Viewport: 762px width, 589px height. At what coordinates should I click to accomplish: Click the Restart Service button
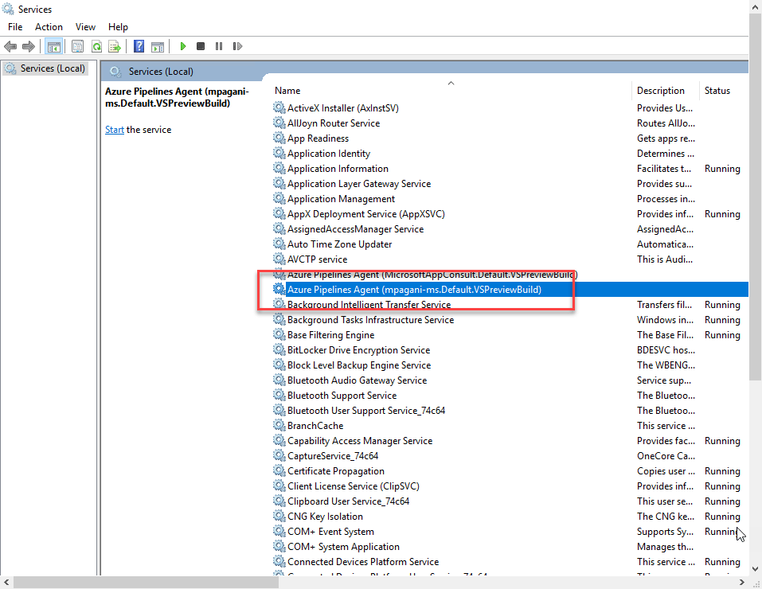pos(237,46)
